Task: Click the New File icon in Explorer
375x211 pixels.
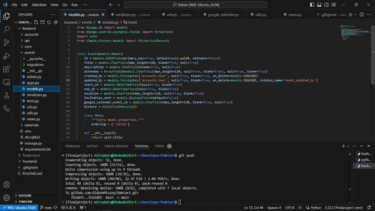Action: [x=36, y=23]
